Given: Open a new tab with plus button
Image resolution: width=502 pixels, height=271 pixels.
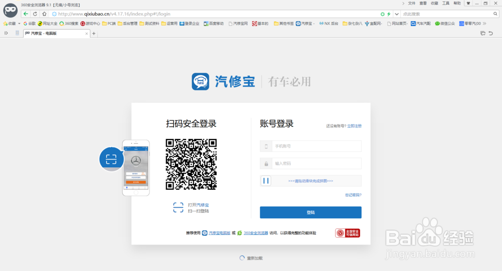Looking at the screenshot, I should point(94,33).
